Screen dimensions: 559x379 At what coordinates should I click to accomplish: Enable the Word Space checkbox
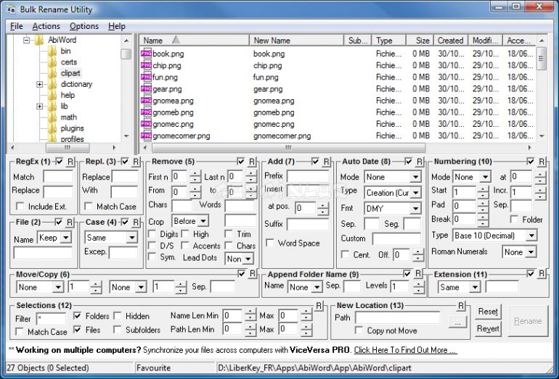click(270, 243)
